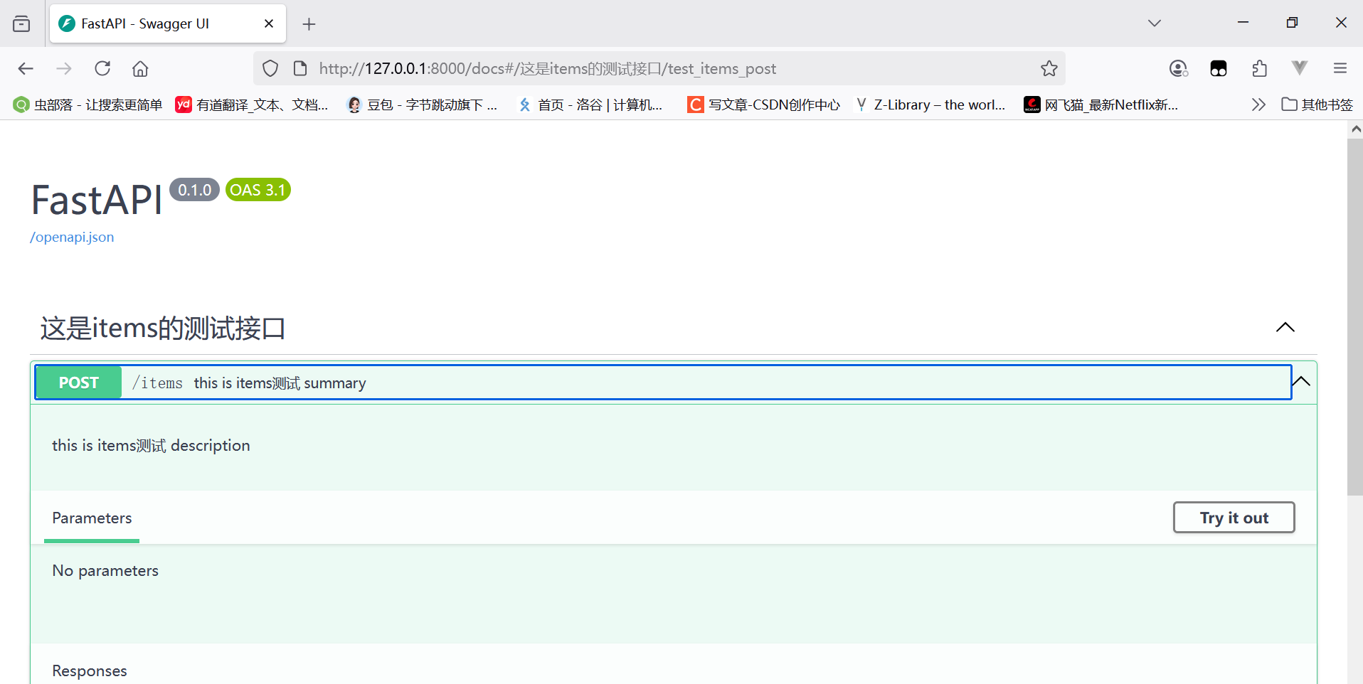Click the browser back arrow
Image resolution: width=1363 pixels, height=684 pixels.
tap(26, 68)
